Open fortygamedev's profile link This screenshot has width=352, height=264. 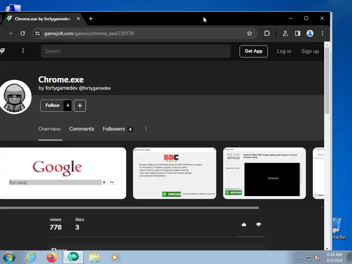pyautogui.click(x=75, y=88)
